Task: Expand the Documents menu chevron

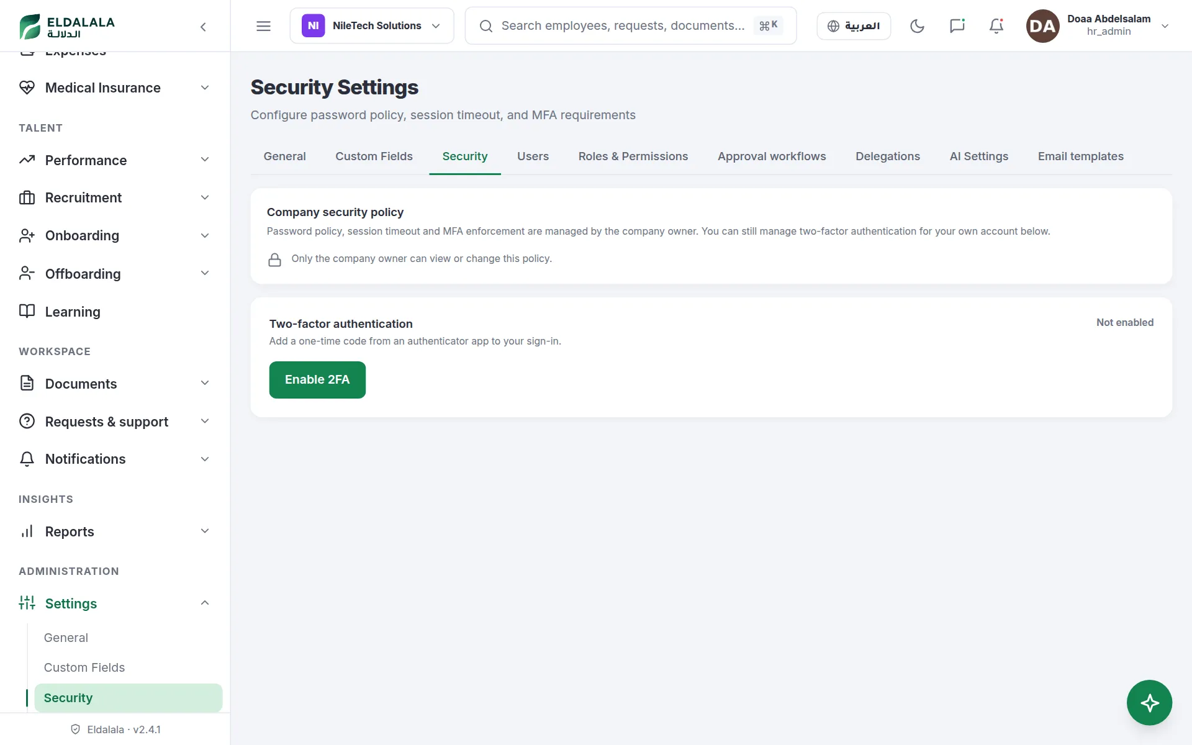Action: coord(205,383)
